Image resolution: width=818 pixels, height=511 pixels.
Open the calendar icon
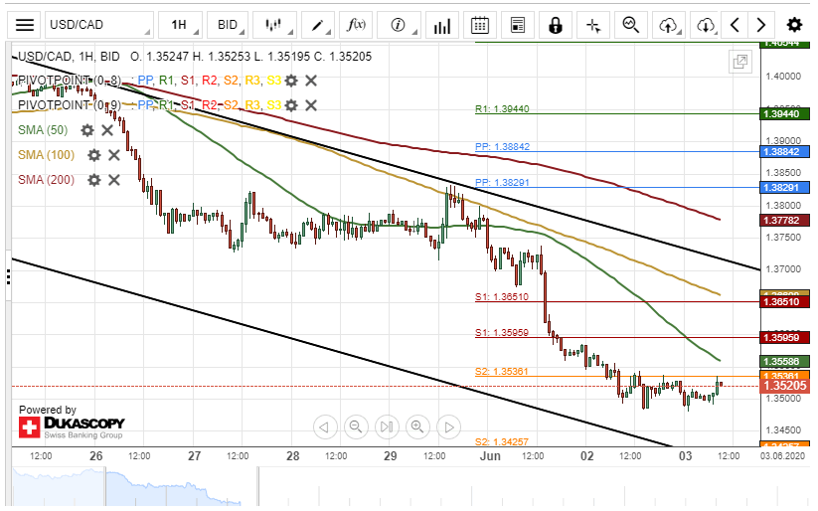tap(479, 25)
